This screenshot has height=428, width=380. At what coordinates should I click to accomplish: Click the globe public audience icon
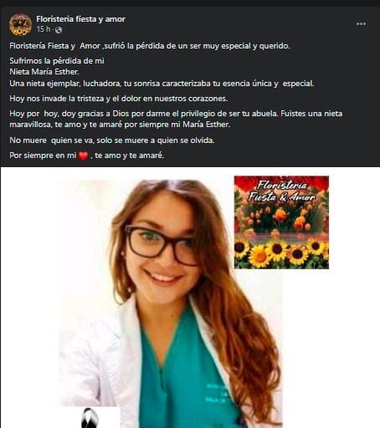coord(59,29)
